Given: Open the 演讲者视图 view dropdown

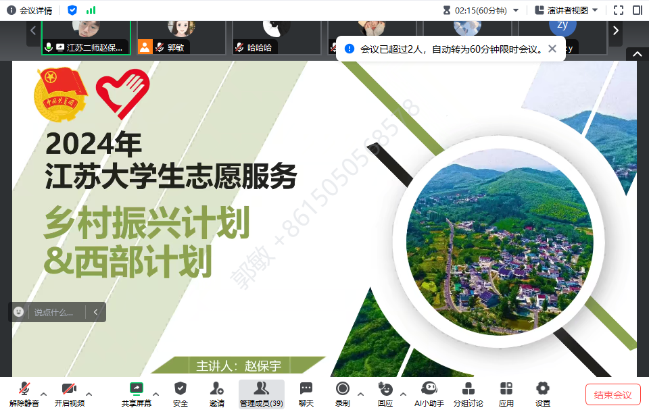Looking at the screenshot, I should (567, 10).
